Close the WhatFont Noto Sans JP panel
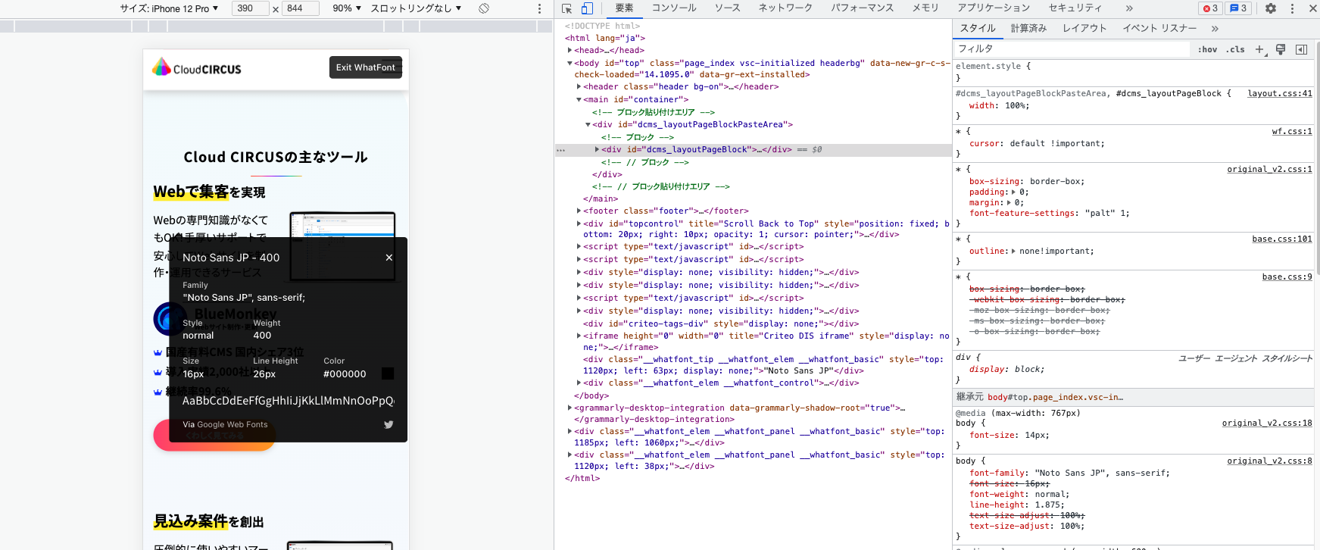Viewport: 1320px width, 550px height. point(389,258)
